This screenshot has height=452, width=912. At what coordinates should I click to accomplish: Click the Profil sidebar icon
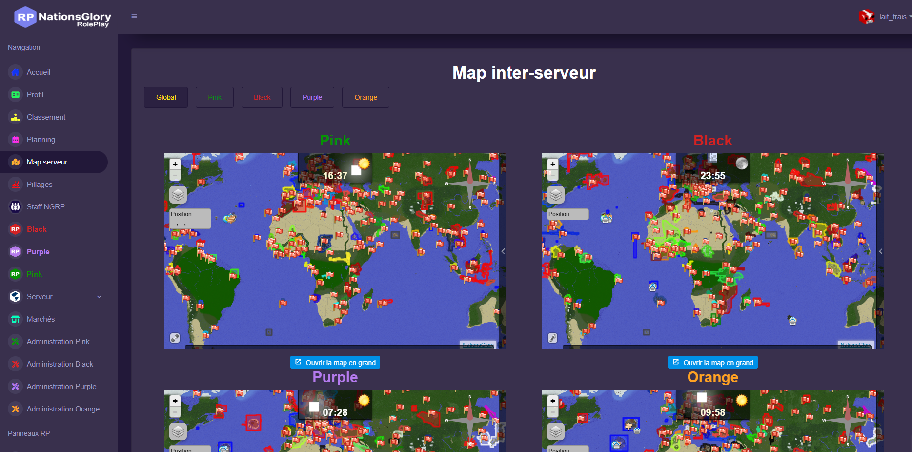tap(16, 95)
